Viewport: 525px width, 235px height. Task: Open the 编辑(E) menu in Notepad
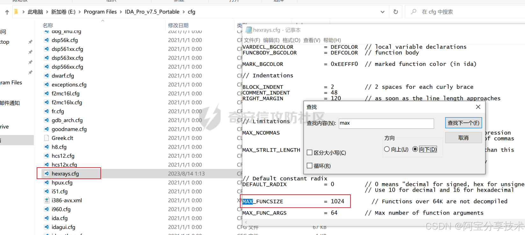pos(271,40)
